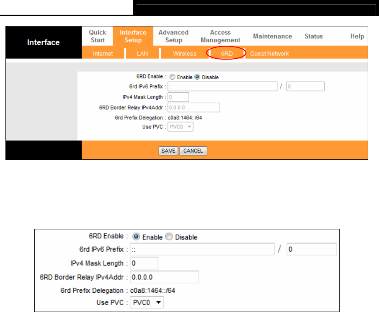Click the SAVE button
The image size is (379, 312).
(x=168, y=151)
